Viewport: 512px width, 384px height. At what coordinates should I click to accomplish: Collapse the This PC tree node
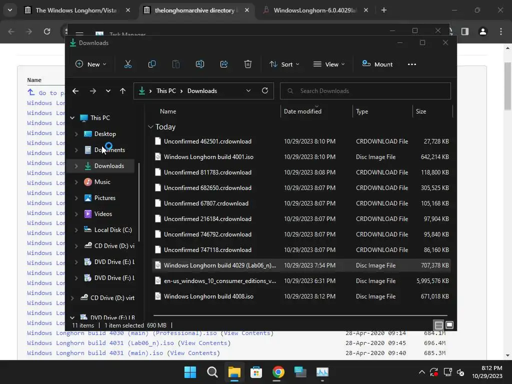72,118
